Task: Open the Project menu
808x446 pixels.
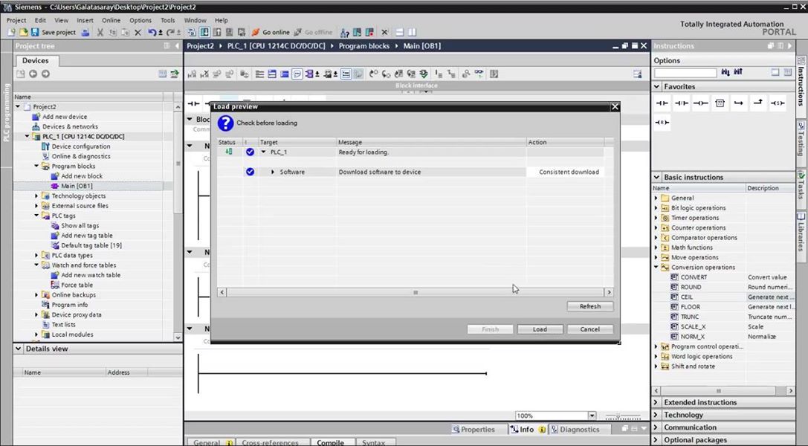Action: click(x=16, y=20)
